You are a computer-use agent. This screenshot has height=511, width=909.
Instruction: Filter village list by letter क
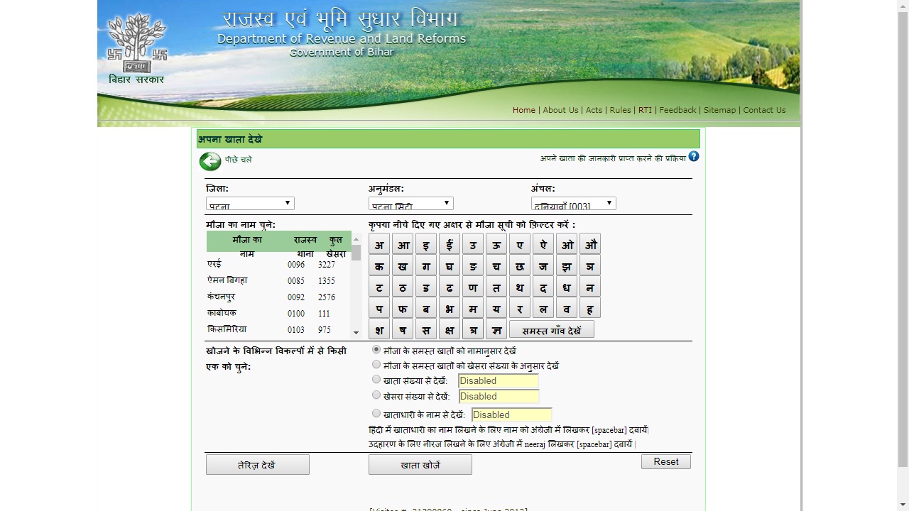[379, 266]
